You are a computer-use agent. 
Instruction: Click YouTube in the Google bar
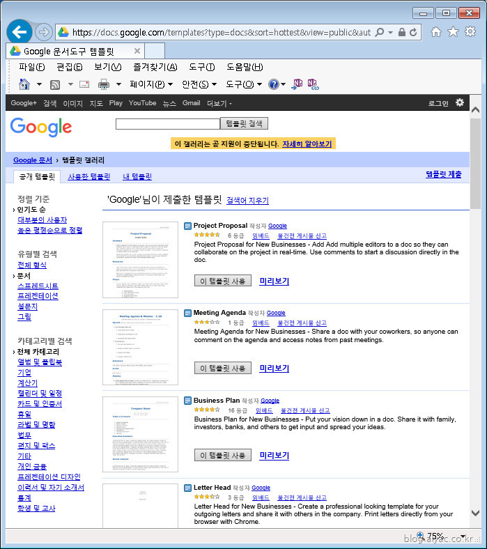[x=142, y=103]
